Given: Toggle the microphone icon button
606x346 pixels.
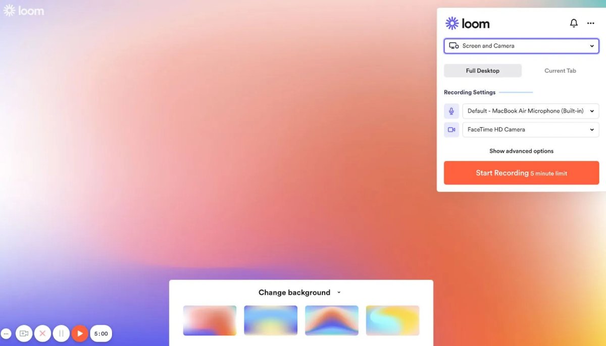Looking at the screenshot, I should pyautogui.click(x=451, y=111).
